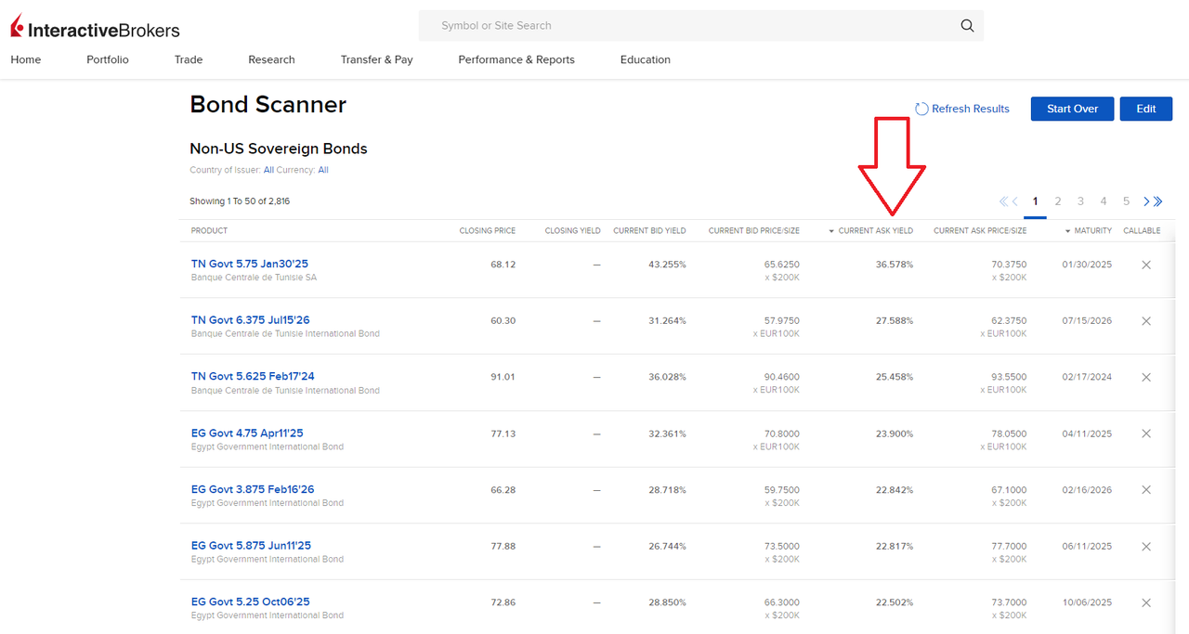Open the TN Govt 6.375 Jul15'26 bond
1189x634 pixels.
(x=251, y=320)
